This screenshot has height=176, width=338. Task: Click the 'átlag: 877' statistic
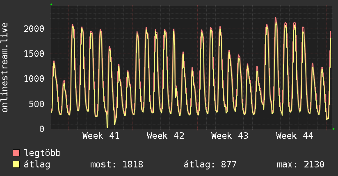(x=210, y=165)
